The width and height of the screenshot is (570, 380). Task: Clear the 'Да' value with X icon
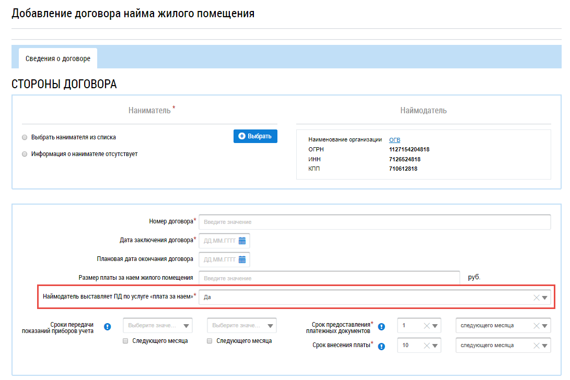[536, 298]
